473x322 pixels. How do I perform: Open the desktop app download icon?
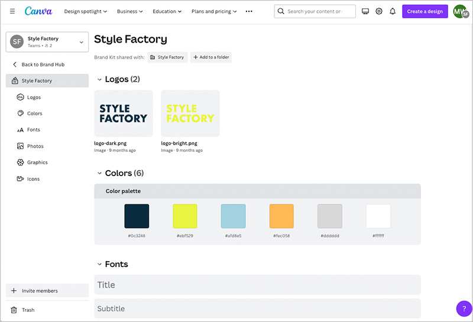click(365, 11)
